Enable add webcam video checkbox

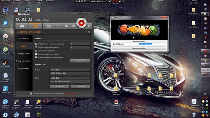[36, 57]
